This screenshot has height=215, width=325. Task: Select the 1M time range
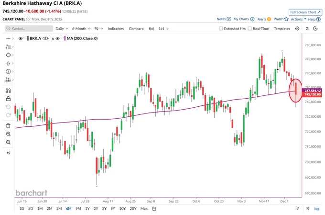(40, 209)
